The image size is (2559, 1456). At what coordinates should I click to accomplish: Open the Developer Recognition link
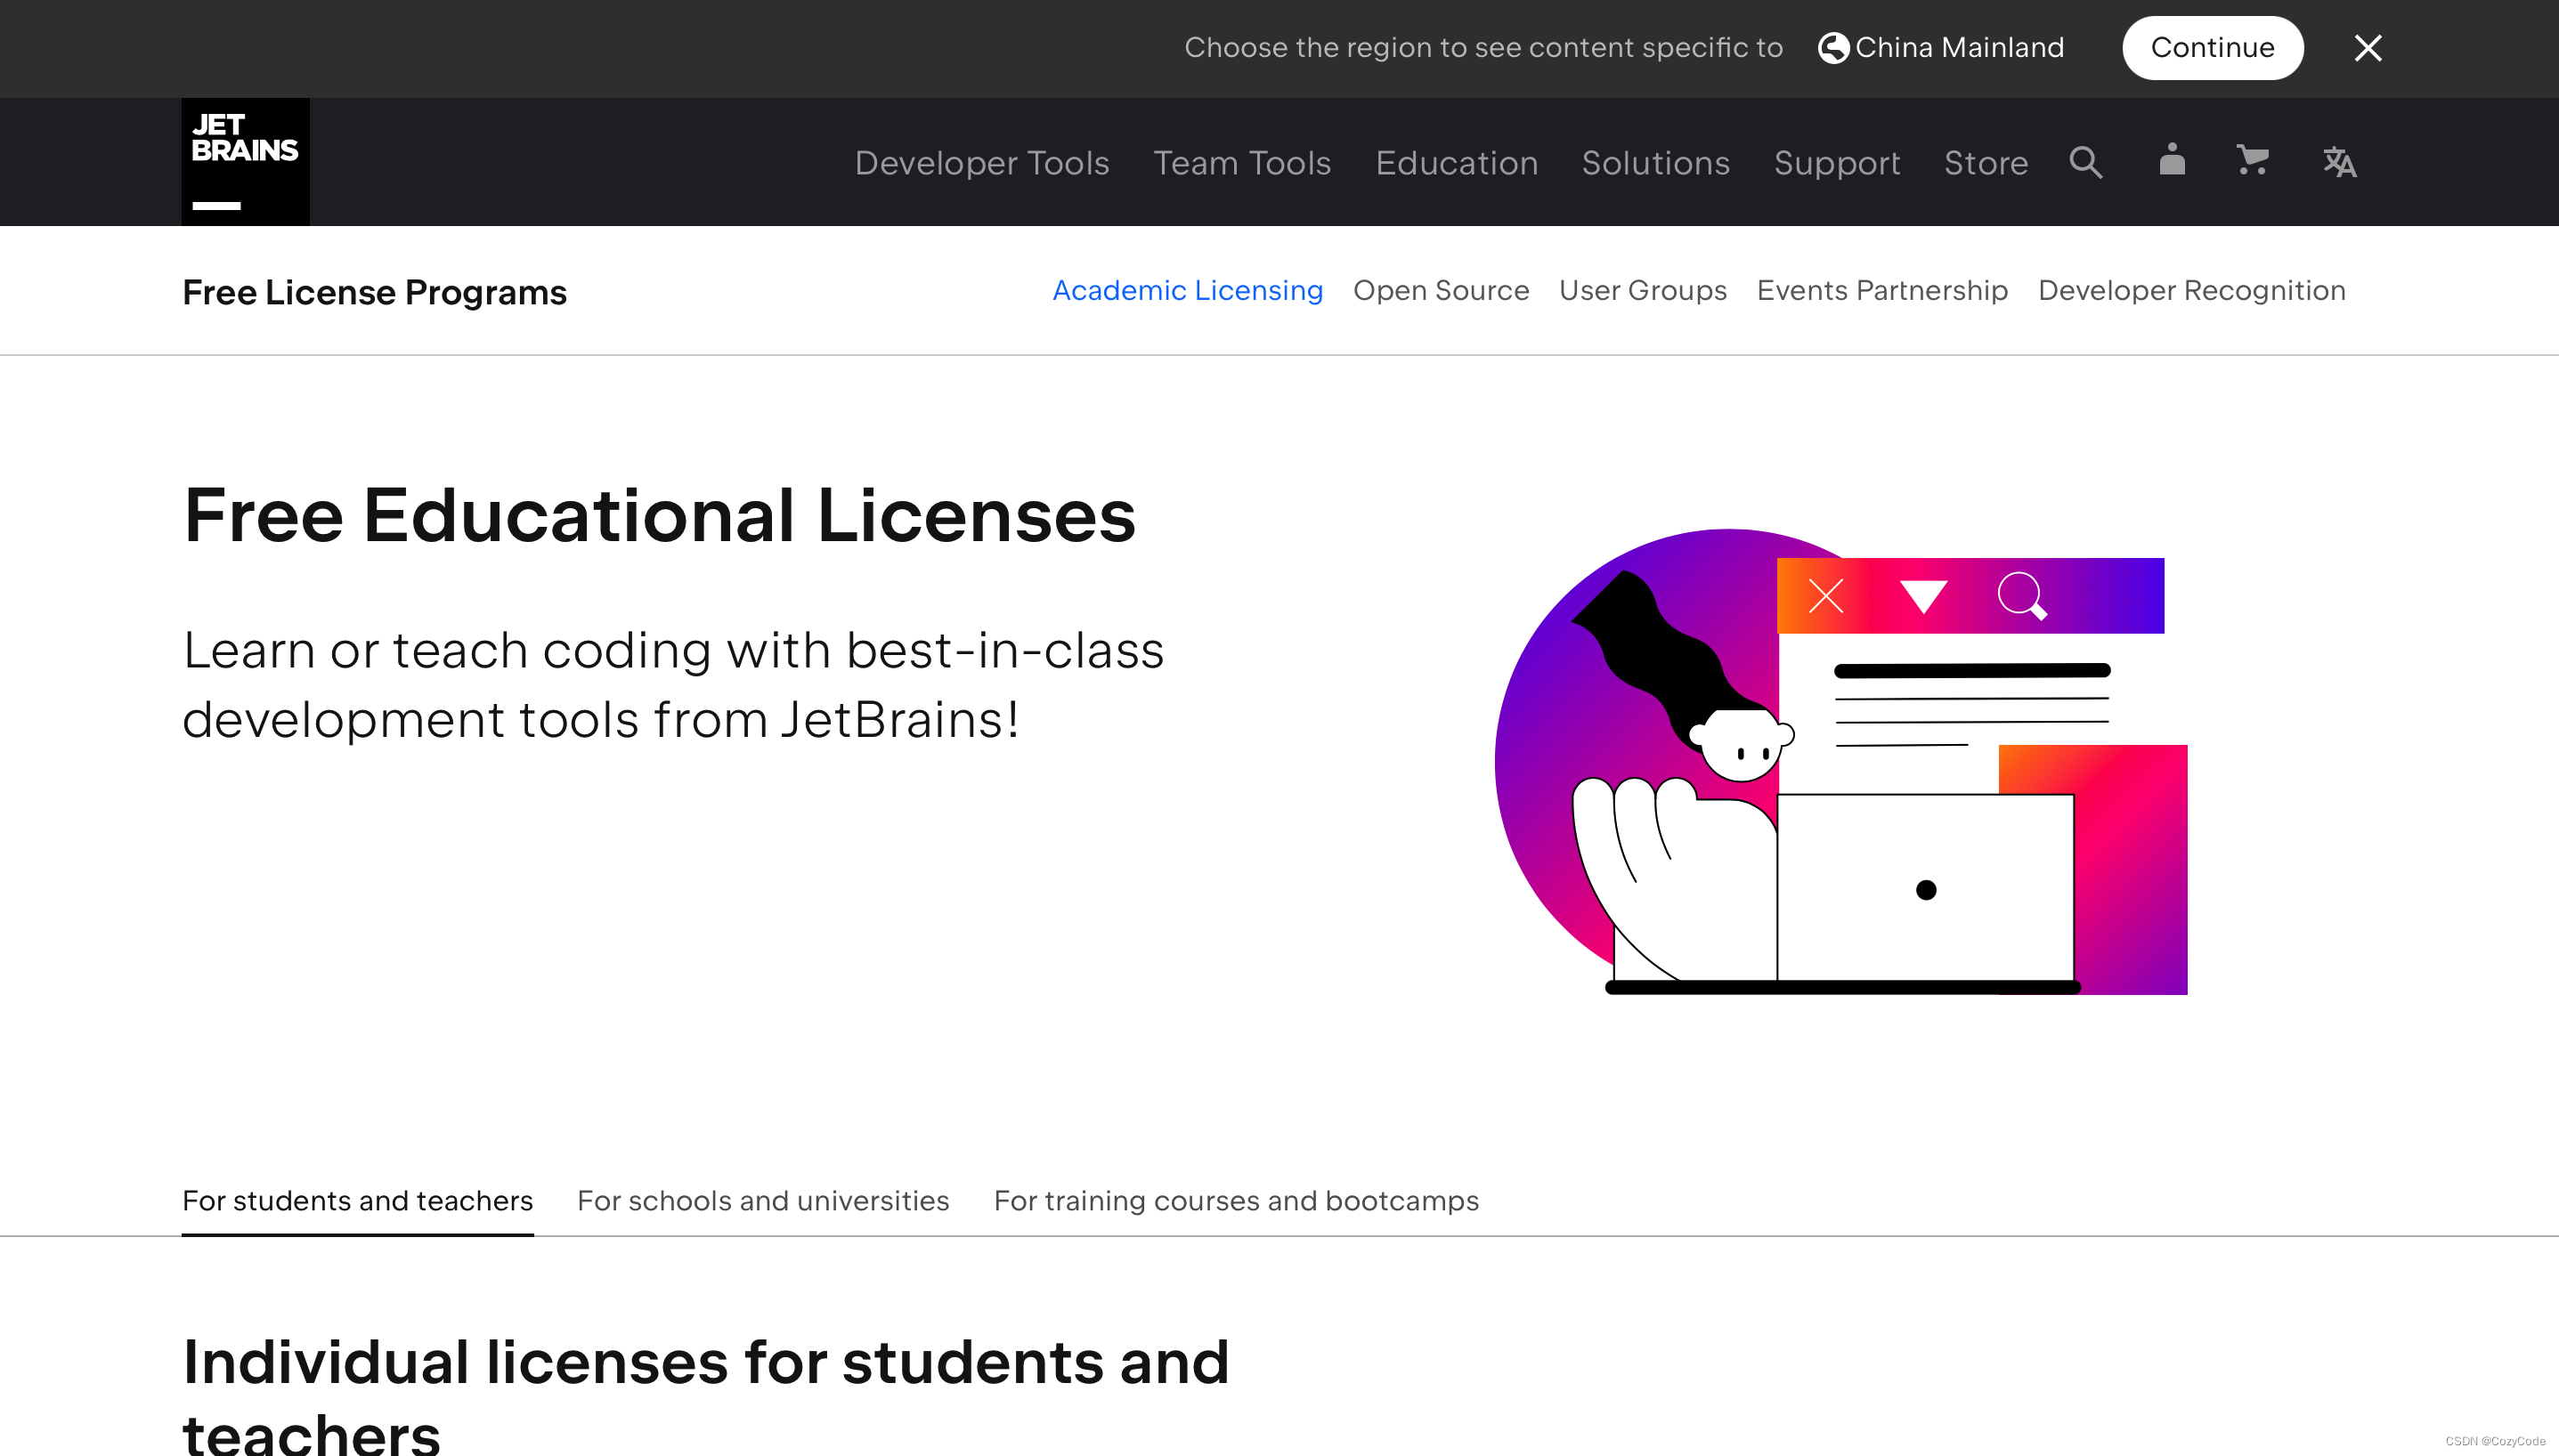pos(2191,290)
